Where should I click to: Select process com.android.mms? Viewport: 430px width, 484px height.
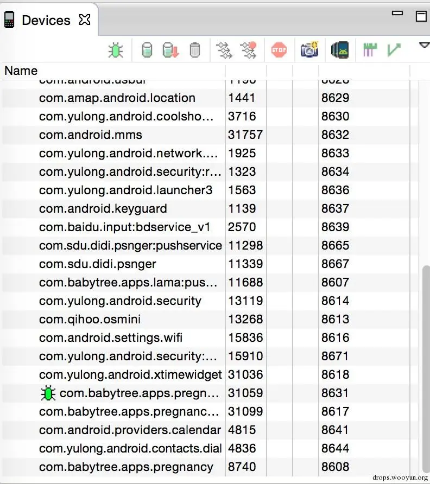pos(91,135)
